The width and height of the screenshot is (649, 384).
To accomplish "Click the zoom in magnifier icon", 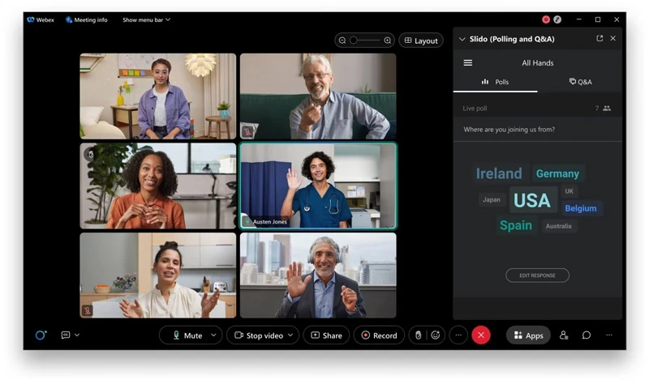I will pos(388,41).
